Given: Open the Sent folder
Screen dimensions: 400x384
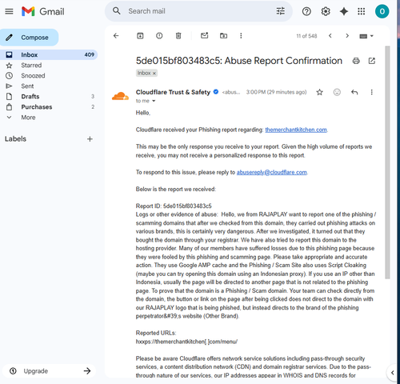Looking at the screenshot, I should [27, 86].
